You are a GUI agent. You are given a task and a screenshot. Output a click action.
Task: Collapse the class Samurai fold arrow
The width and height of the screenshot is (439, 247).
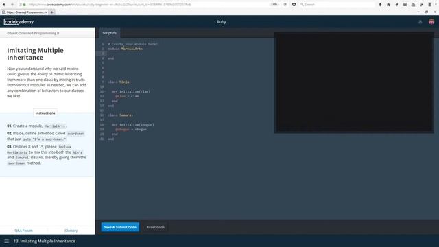point(106,115)
